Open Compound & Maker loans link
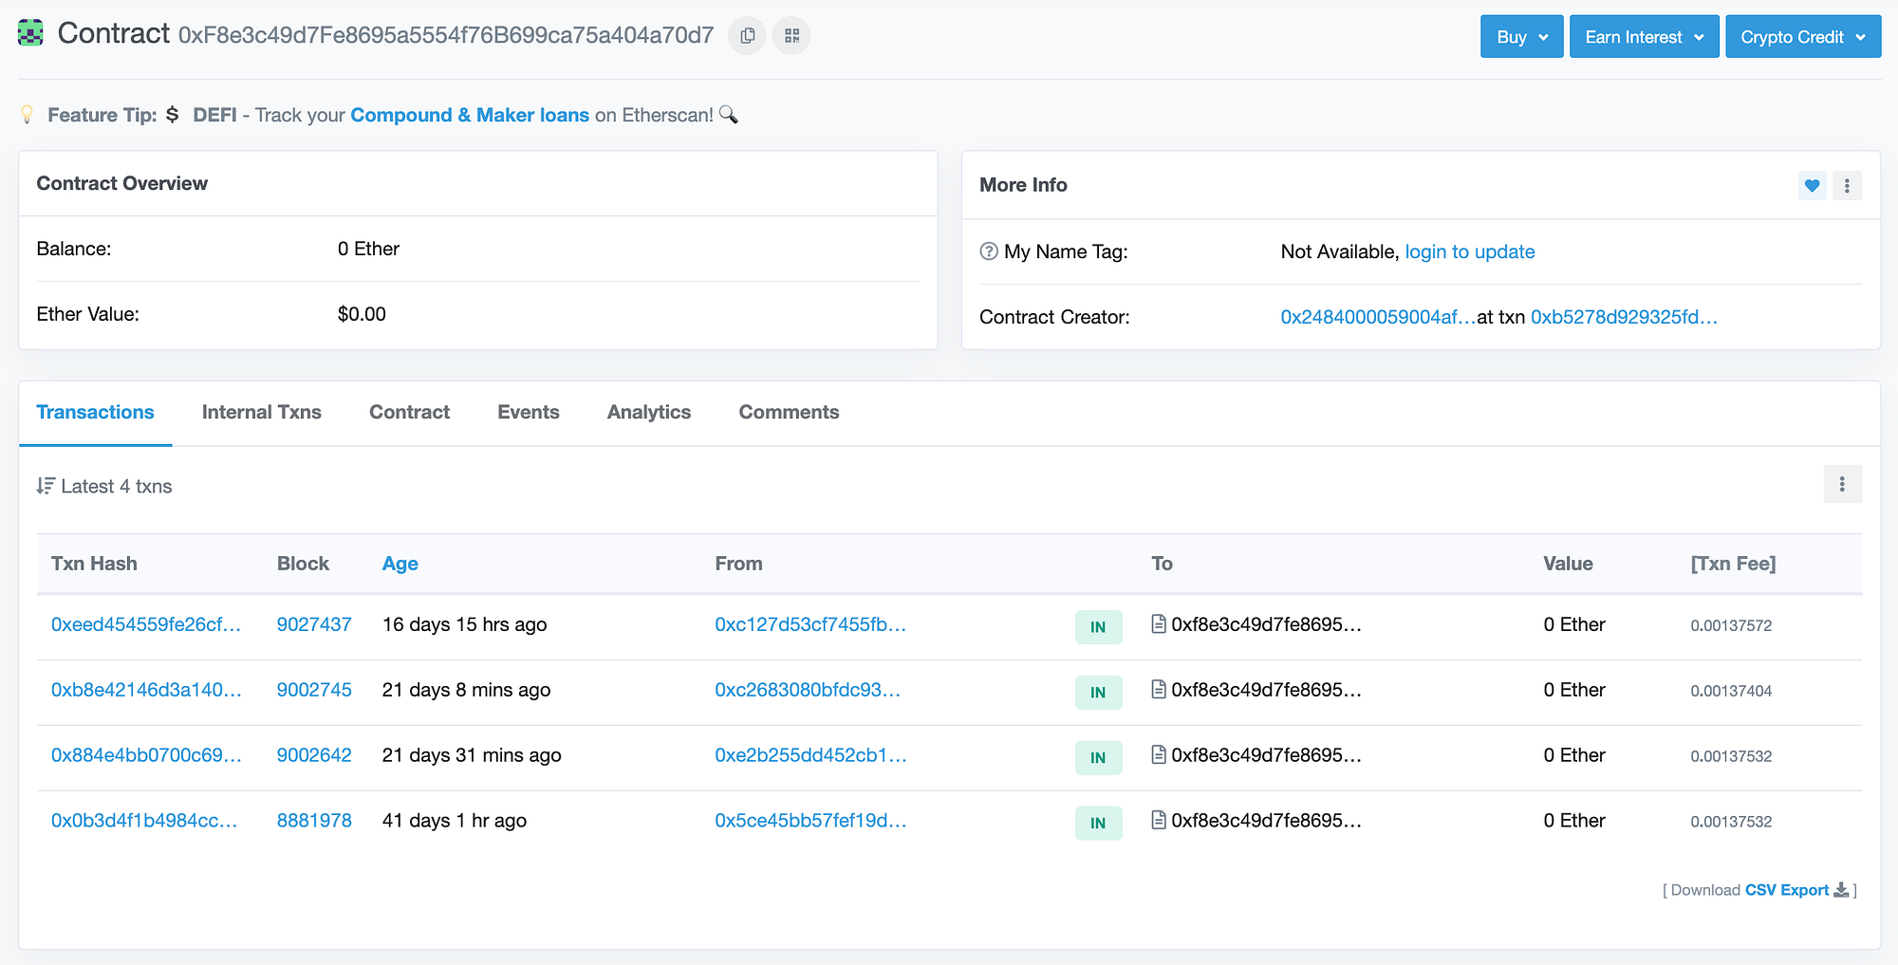 pyautogui.click(x=470, y=115)
